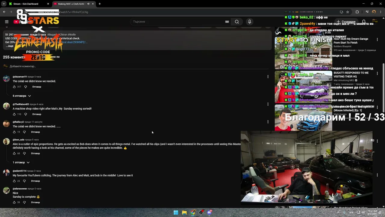This screenshot has width=385, height=217.
Task: Show hidden system tray icons chevron
Action: pos(338,212)
